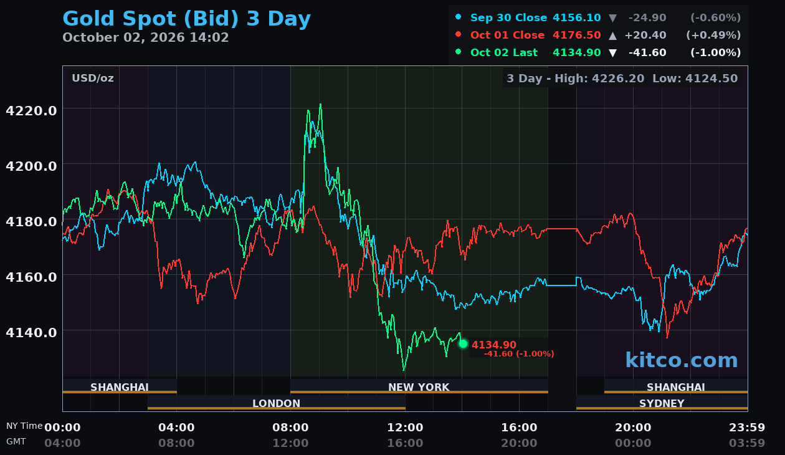Click the 23:59 NY time tick
This screenshot has width=785, height=455.
click(747, 428)
